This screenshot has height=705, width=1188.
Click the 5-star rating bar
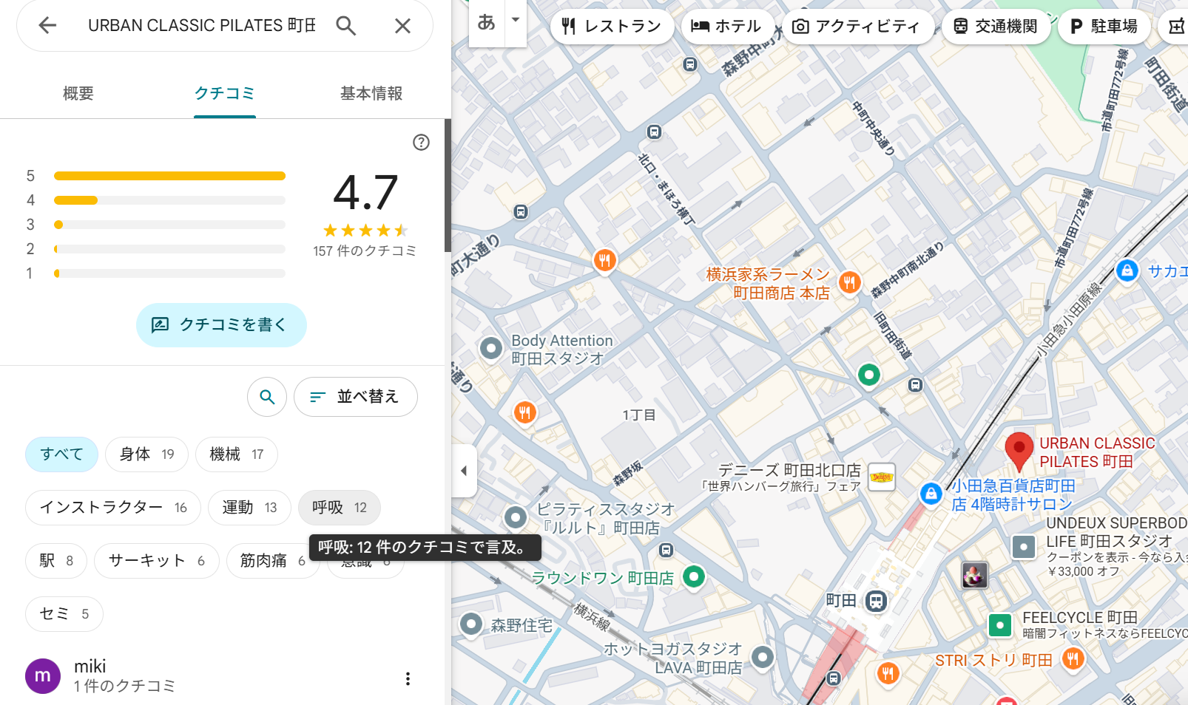pyautogui.click(x=169, y=176)
